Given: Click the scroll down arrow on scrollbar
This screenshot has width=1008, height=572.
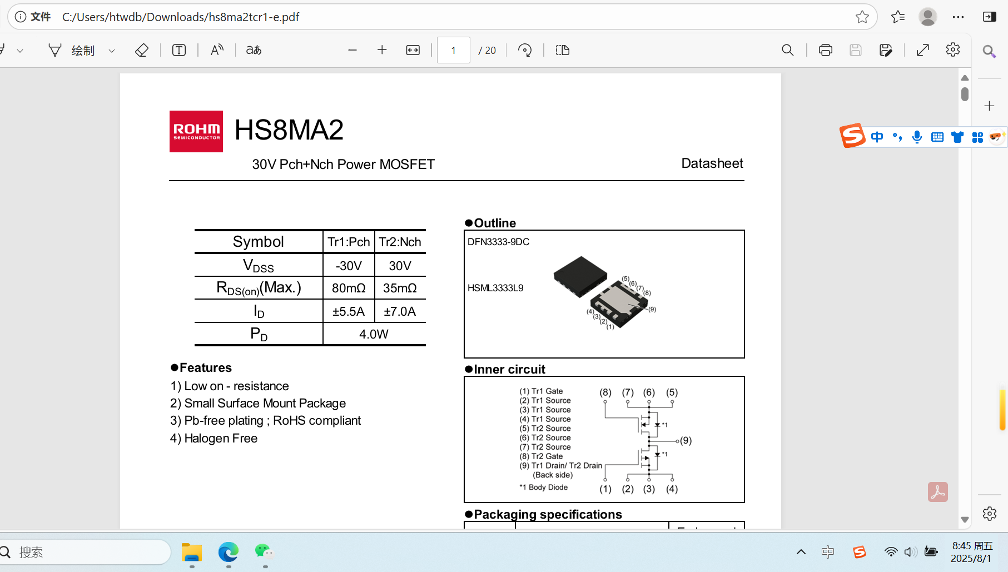Looking at the screenshot, I should [x=965, y=520].
